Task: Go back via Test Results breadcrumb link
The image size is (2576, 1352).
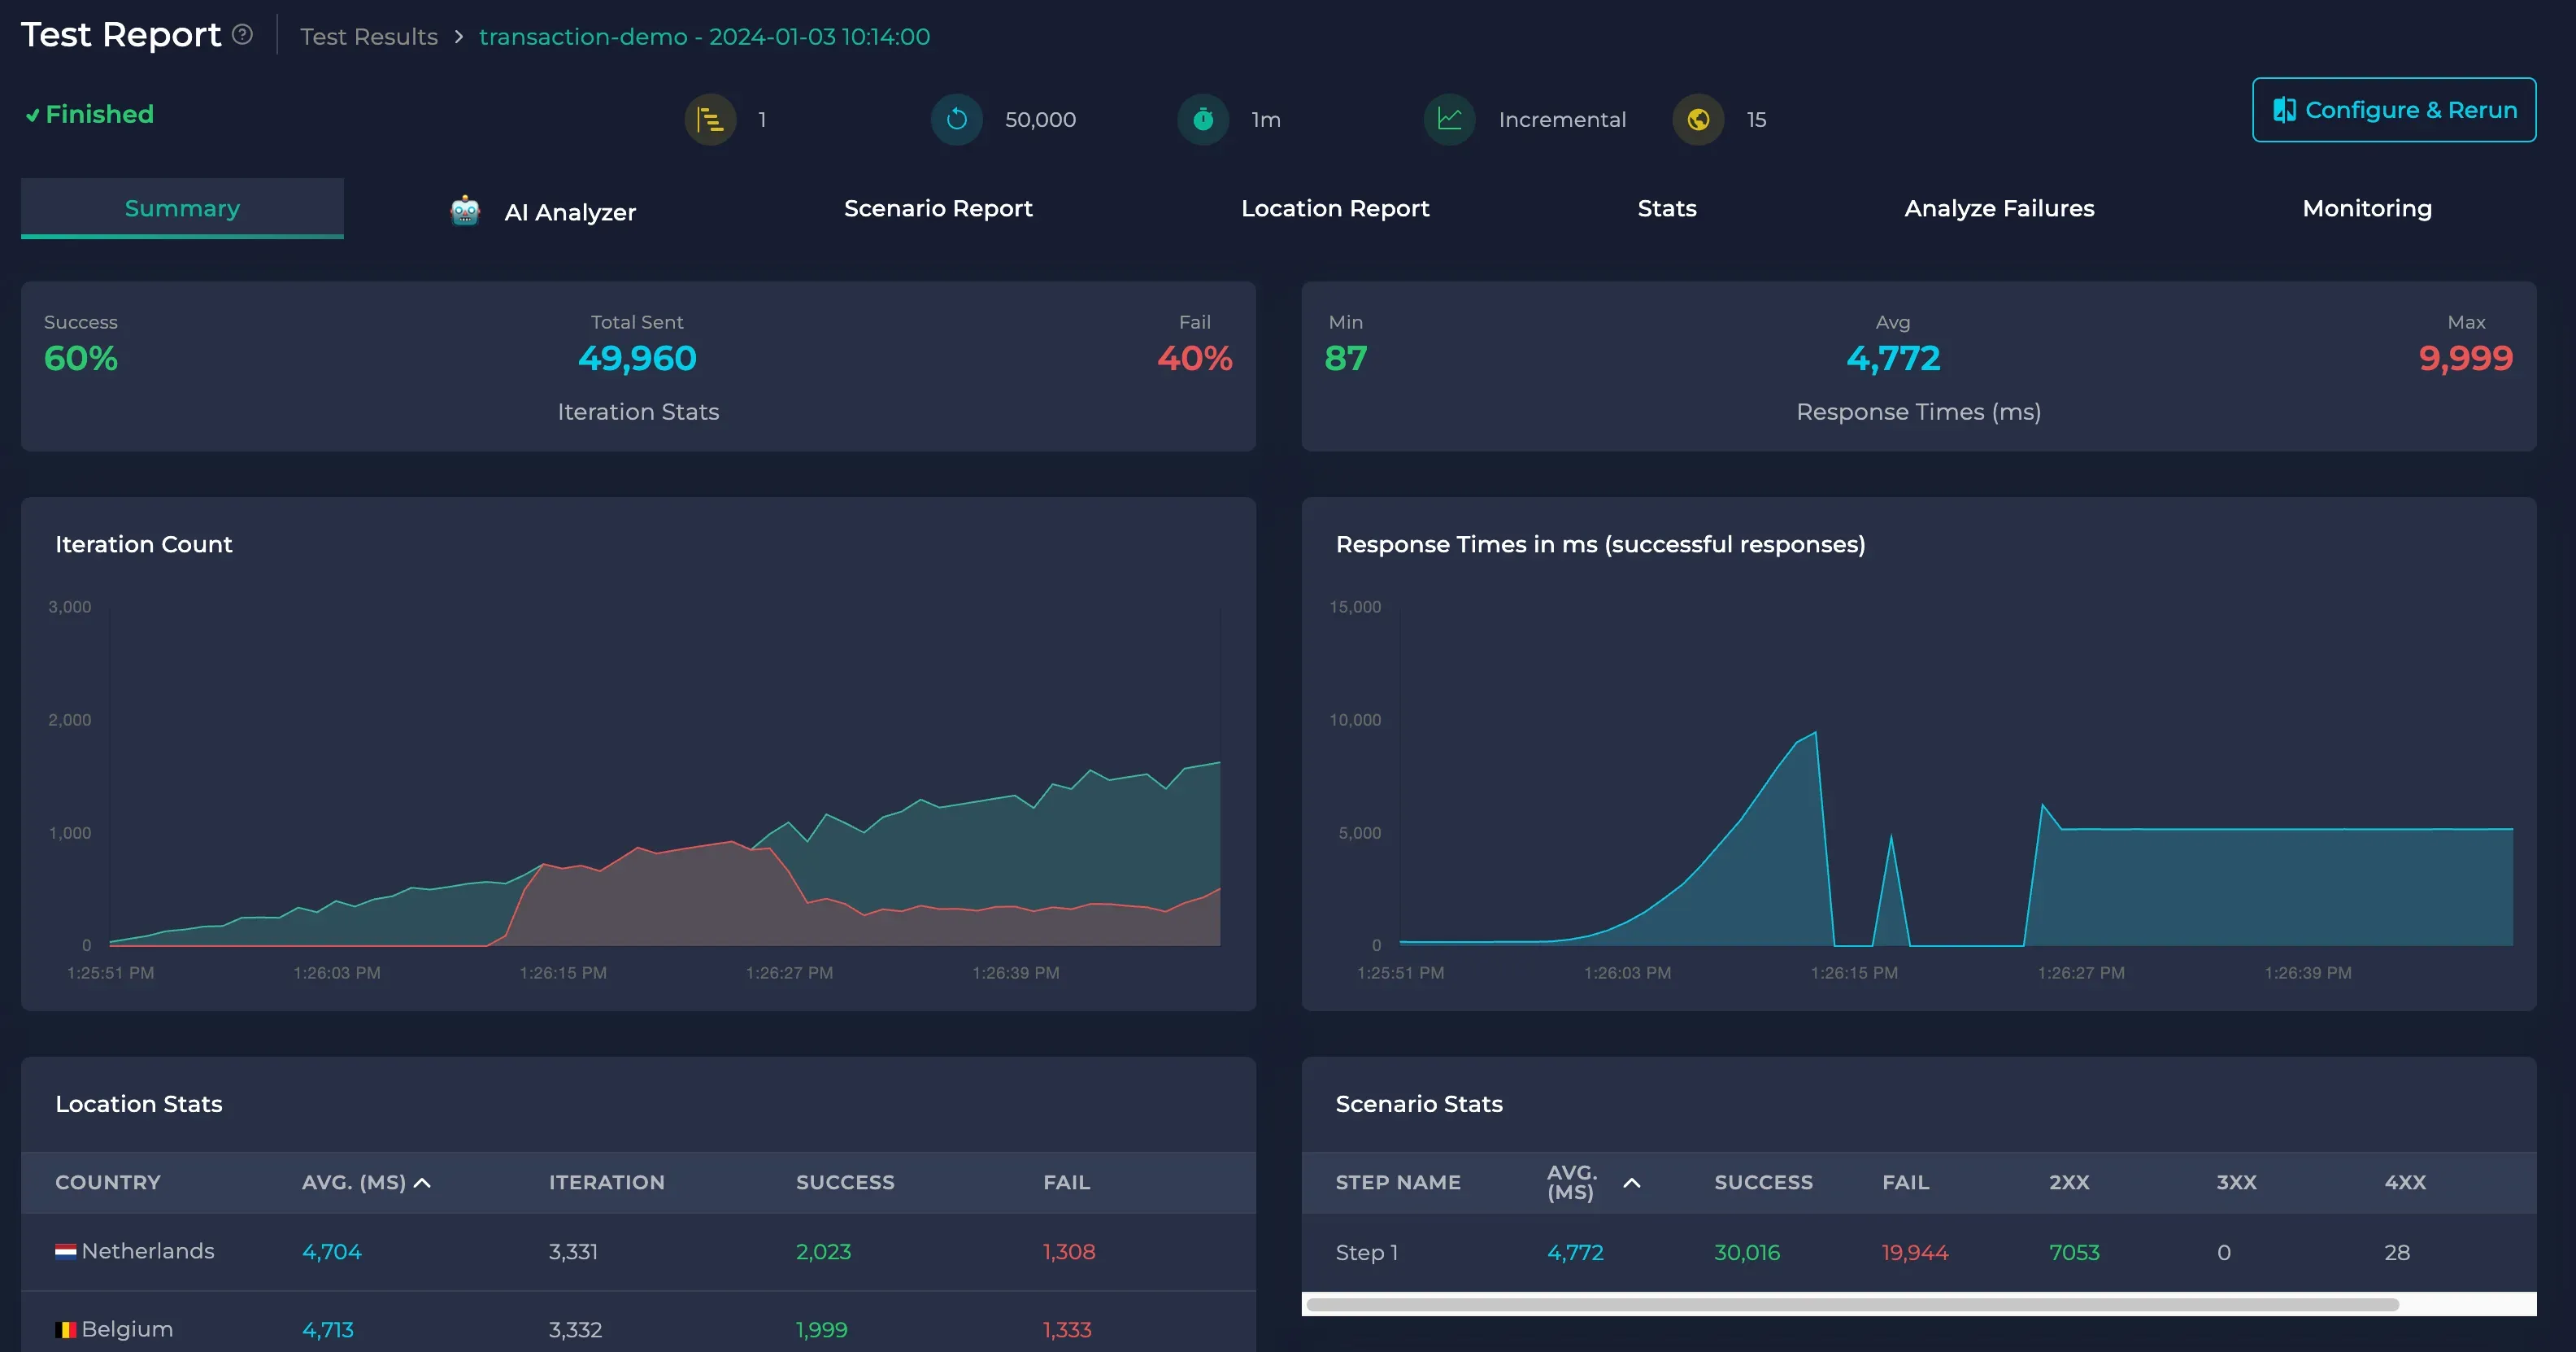Action: (369, 37)
